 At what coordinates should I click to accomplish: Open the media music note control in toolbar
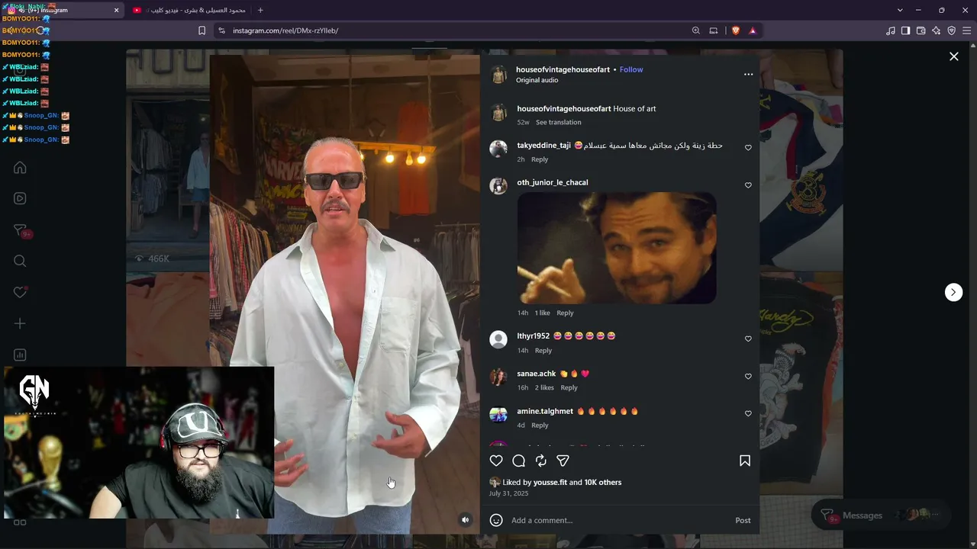click(891, 30)
